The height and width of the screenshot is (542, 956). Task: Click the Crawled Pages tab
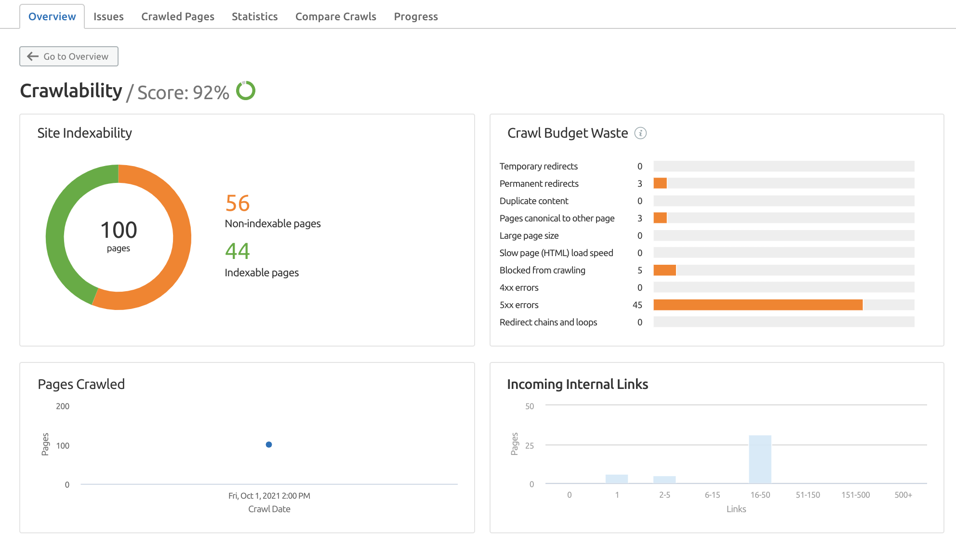tap(178, 16)
